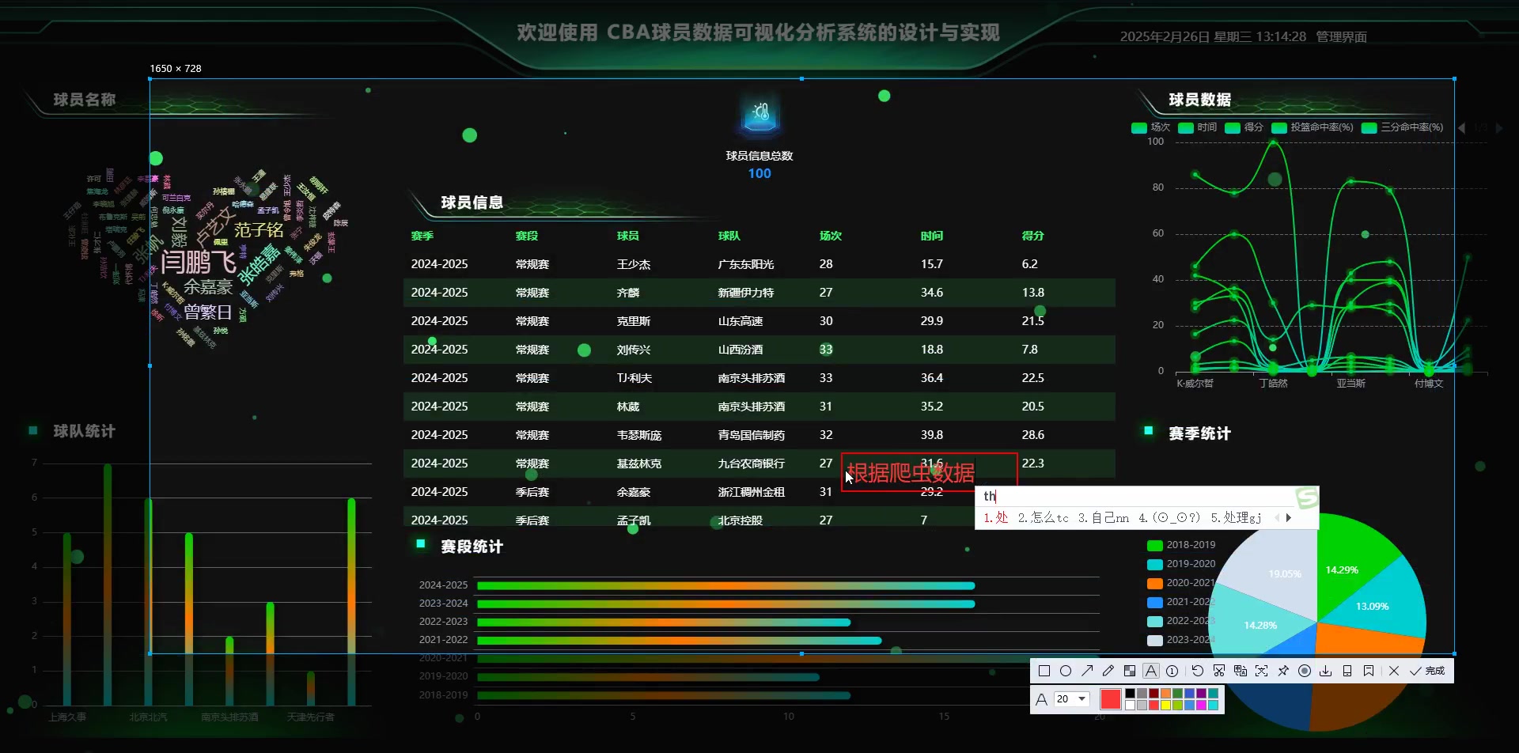The height and width of the screenshot is (753, 1519).
Task: Toggle the 场次 legend series
Action: (x=1151, y=127)
